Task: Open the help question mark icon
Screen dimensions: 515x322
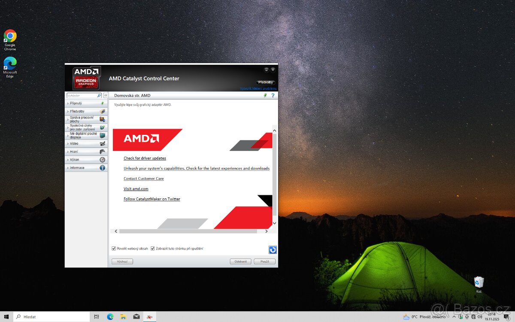Action: [x=273, y=95]
